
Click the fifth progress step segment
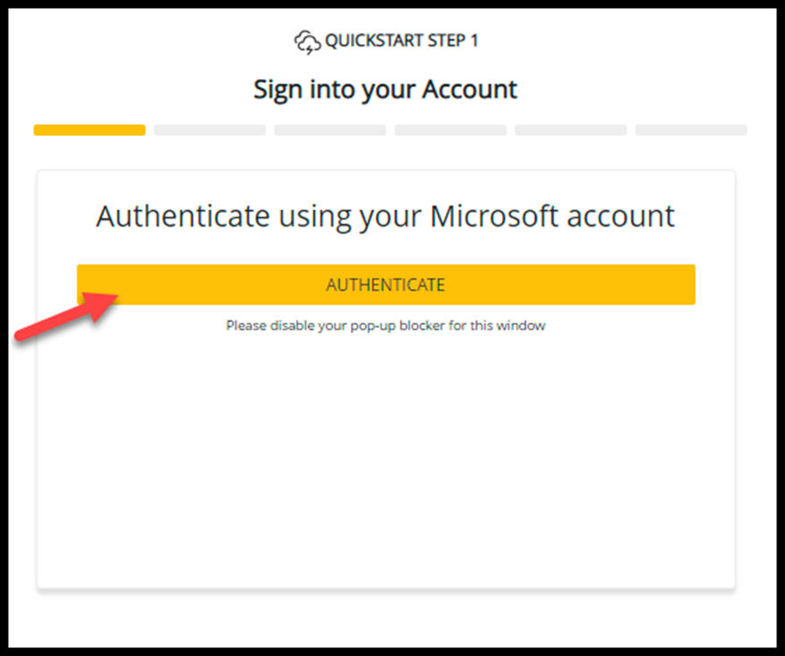[570, 130]
